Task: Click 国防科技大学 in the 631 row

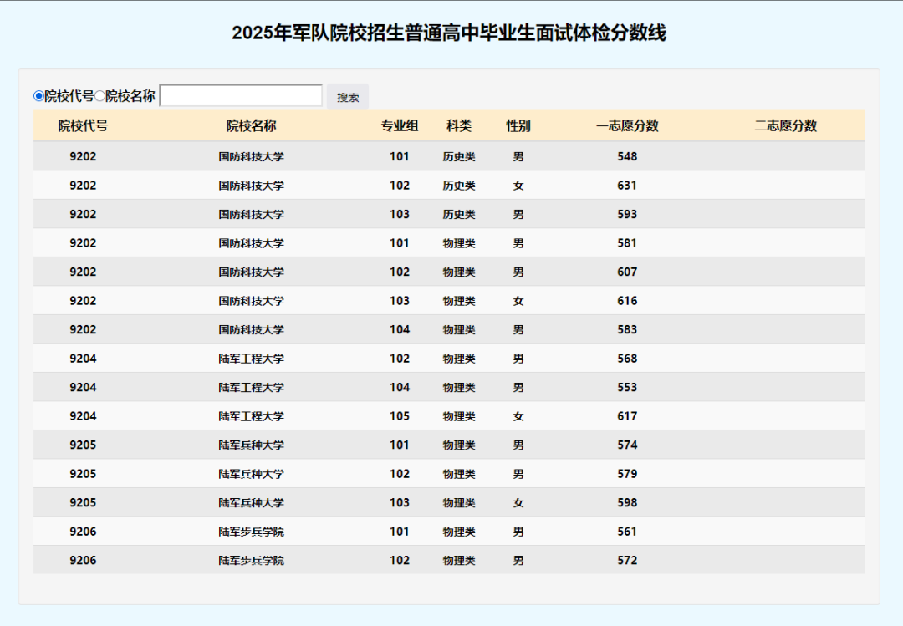Action: click(x=251, y=186)
